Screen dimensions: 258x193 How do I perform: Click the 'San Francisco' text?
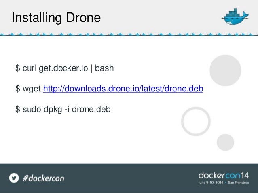tap(239, 183)
